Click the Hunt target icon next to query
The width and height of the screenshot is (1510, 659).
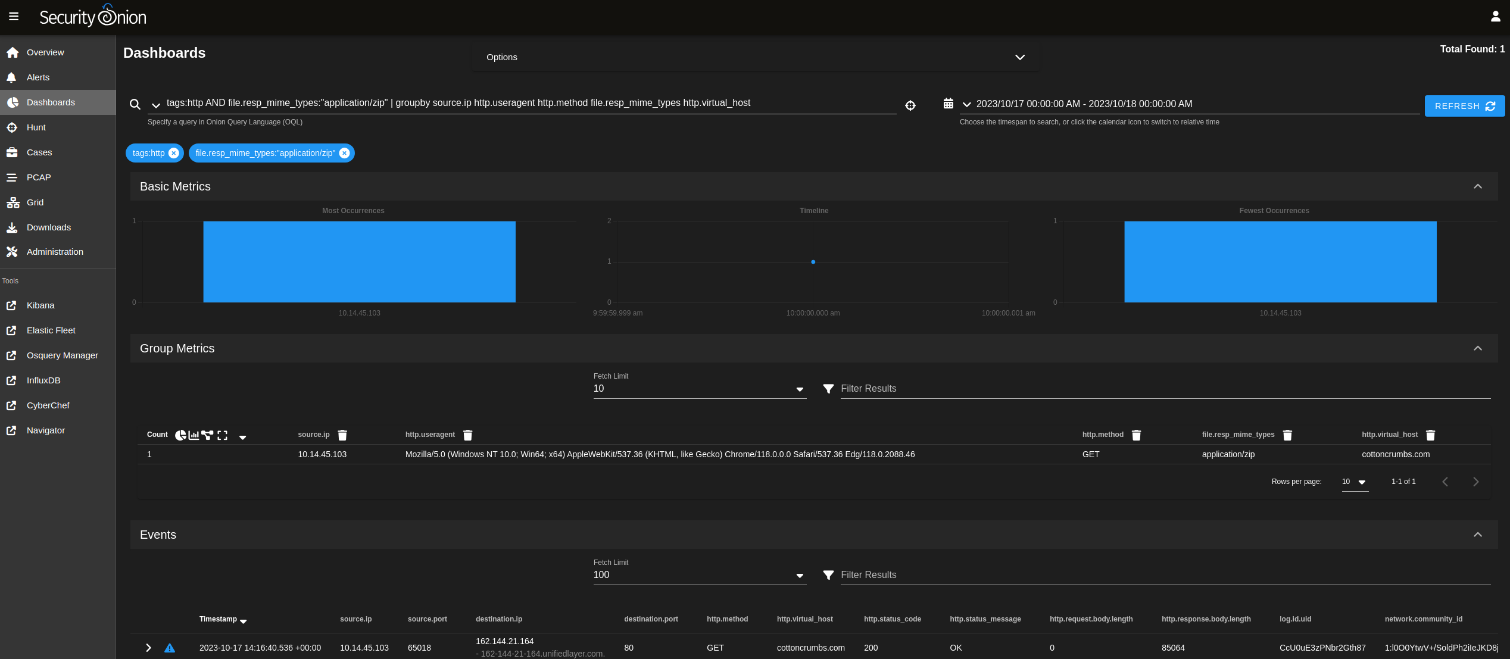pyautogui.click(x=910, y=105)
